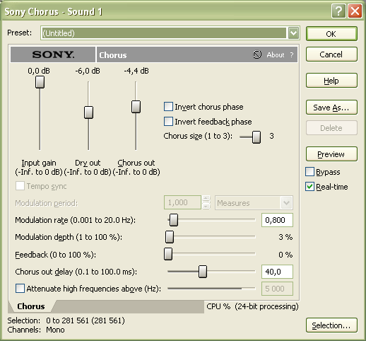This screenshot has height=341, width=366.
Task: Click the Chorus out slider handle
Action: click(x=136, y=107)
